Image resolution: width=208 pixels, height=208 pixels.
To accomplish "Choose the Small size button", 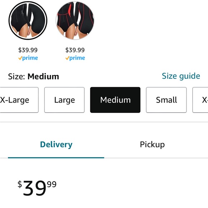I will point(166,100).
